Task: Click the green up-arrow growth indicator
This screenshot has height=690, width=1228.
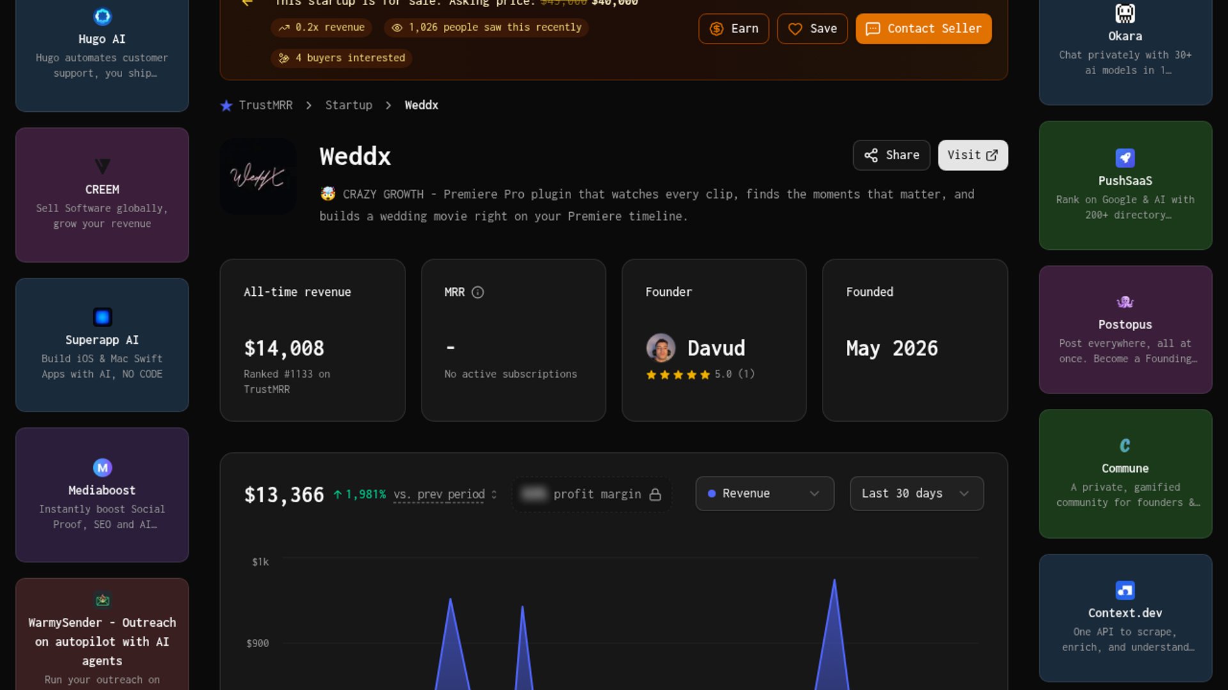Action: 338,494
